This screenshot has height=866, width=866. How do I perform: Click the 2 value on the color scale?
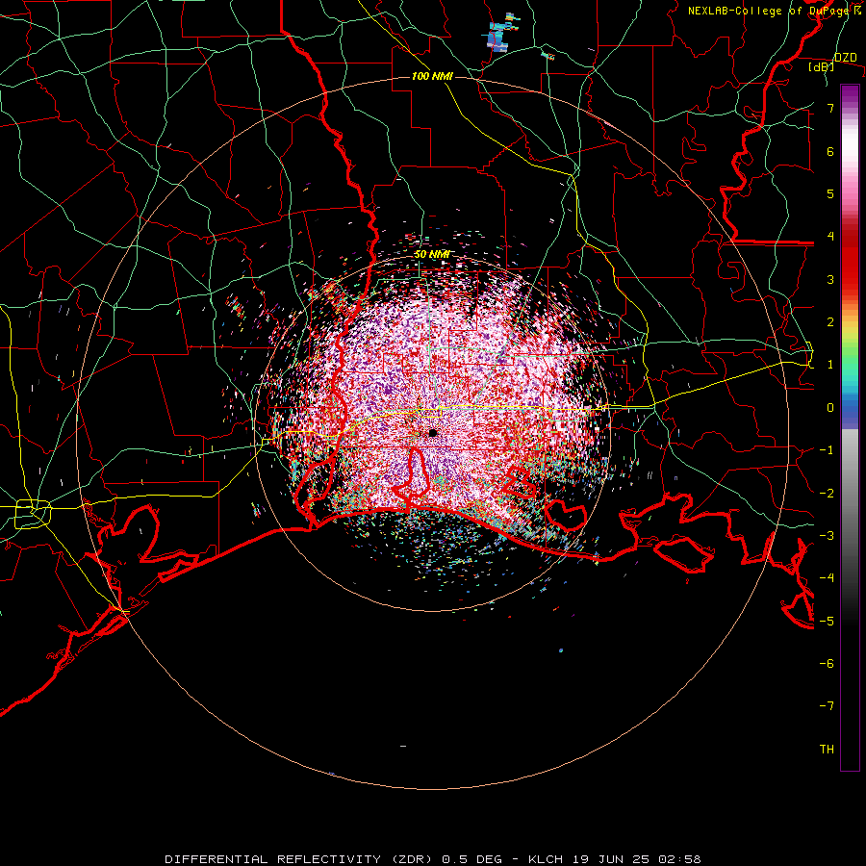830,322
